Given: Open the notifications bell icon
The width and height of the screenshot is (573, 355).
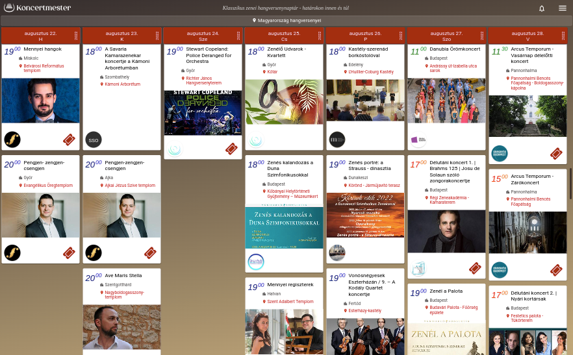Looking at the screenshot, I should tap(542, 8).
